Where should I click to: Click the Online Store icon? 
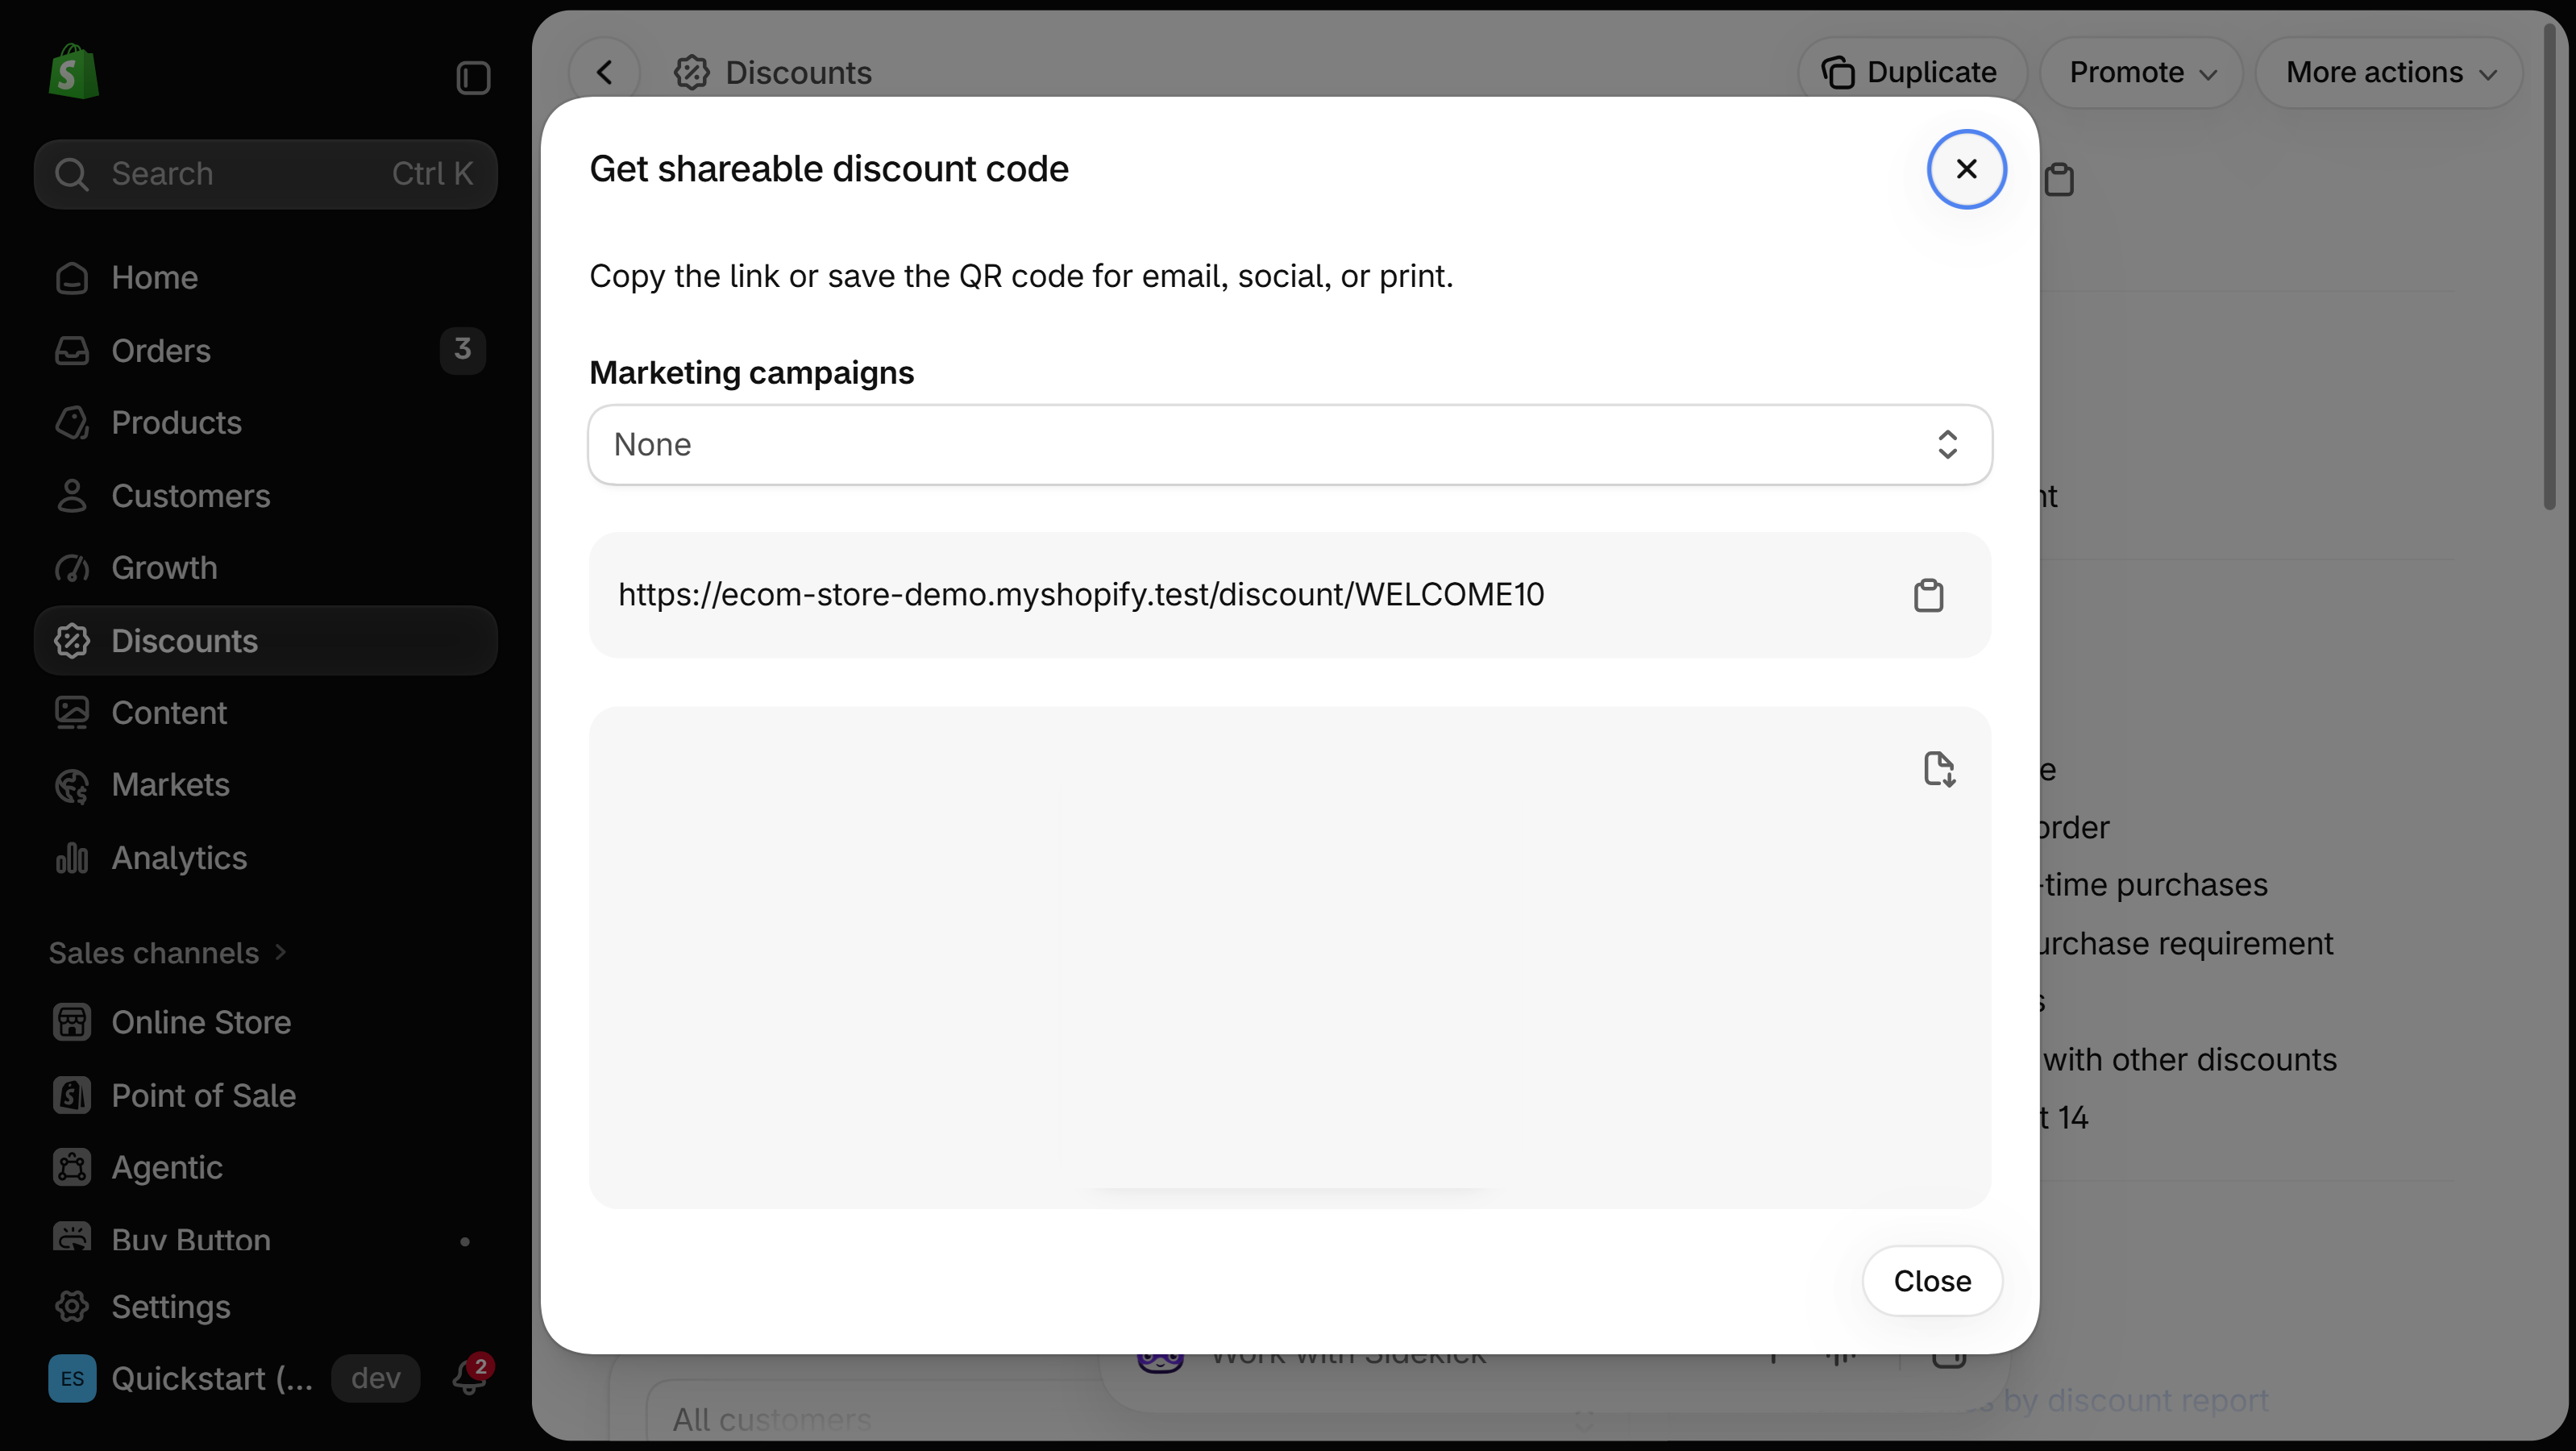tap(72, 1022)
